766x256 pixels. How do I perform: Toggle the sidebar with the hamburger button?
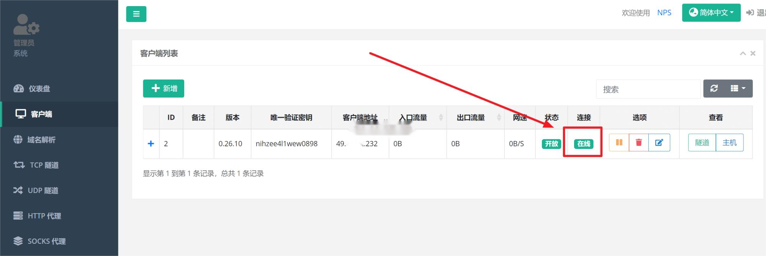(136, 14)
